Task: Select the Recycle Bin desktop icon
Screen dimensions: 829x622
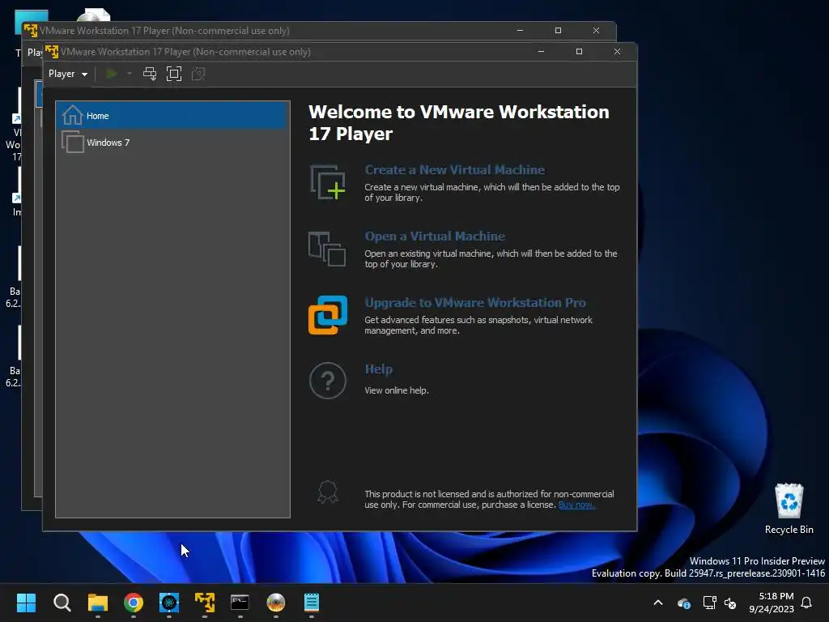Action: pos(789,509)
